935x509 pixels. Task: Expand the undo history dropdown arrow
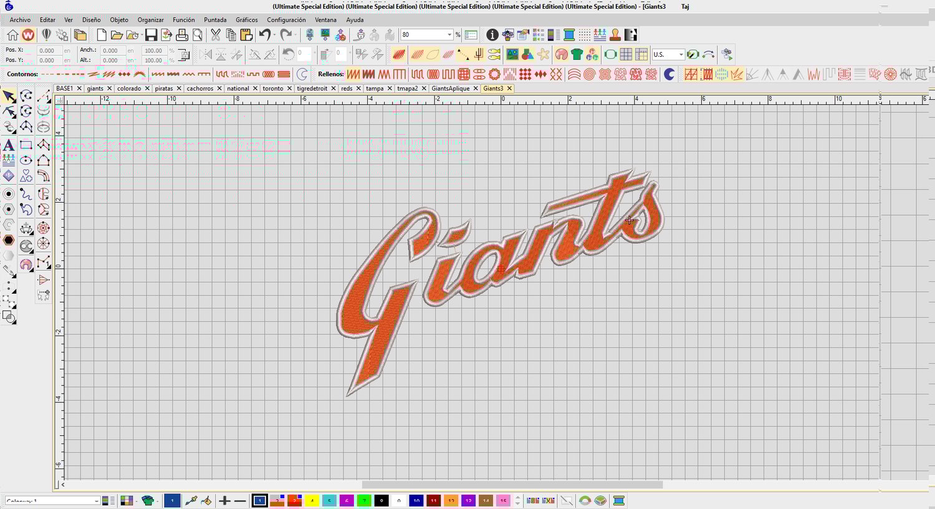274,35
